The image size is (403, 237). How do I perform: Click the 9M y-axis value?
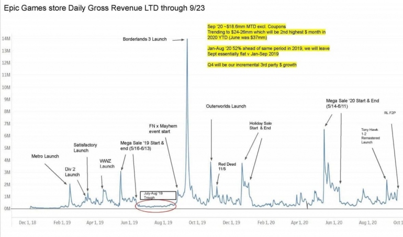point(7,99)
